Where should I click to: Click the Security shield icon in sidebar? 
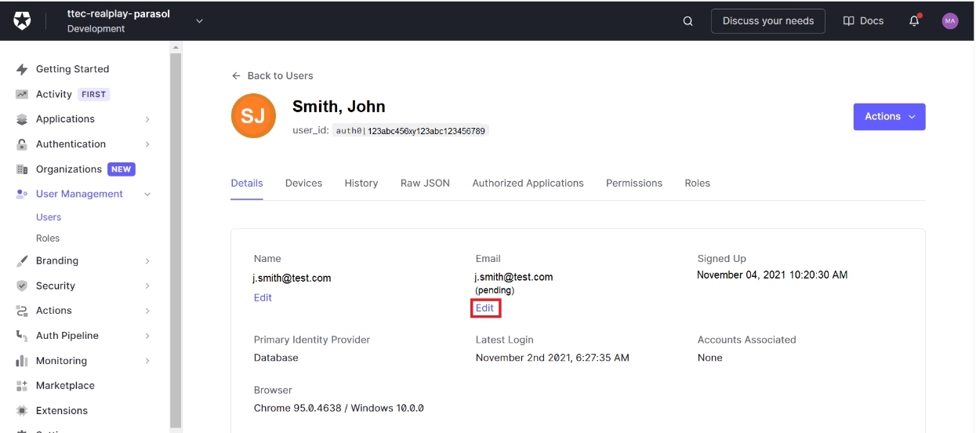click(x=22, y=286)
